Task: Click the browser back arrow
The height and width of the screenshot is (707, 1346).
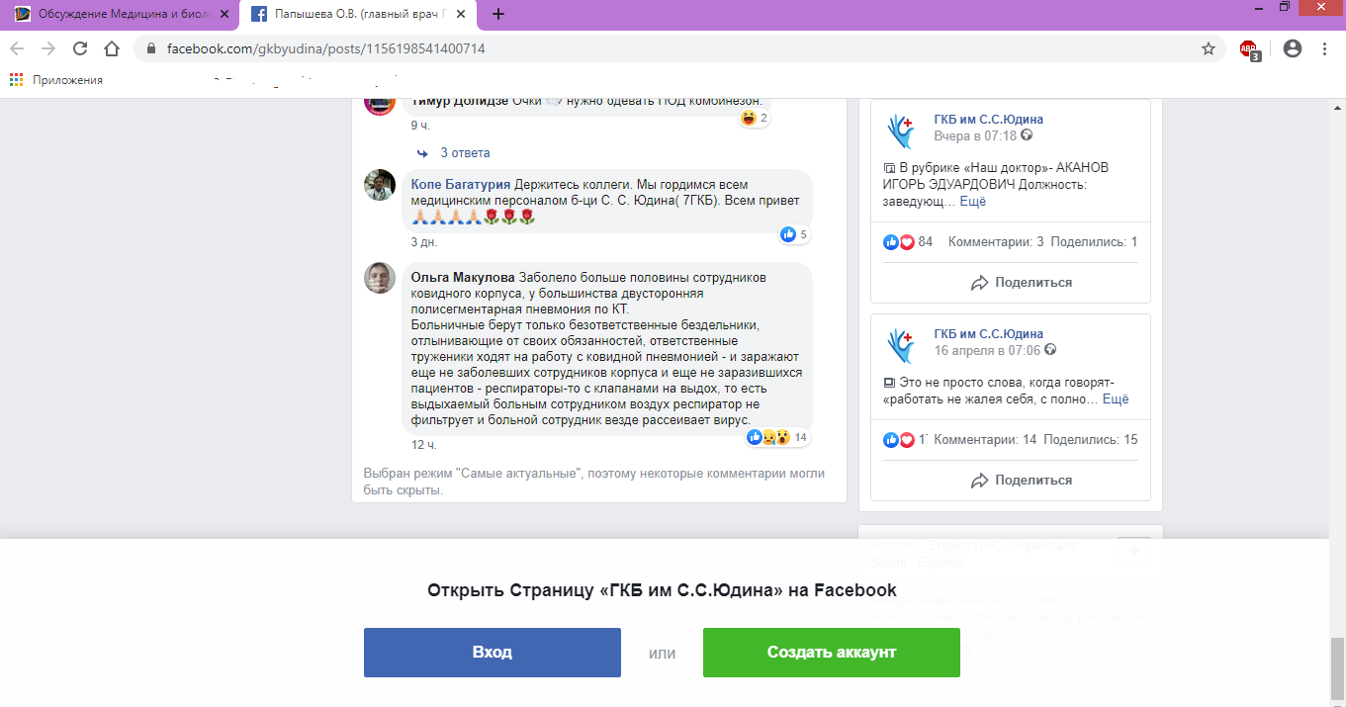Action: pyautogui.click(x=18, y=48)
